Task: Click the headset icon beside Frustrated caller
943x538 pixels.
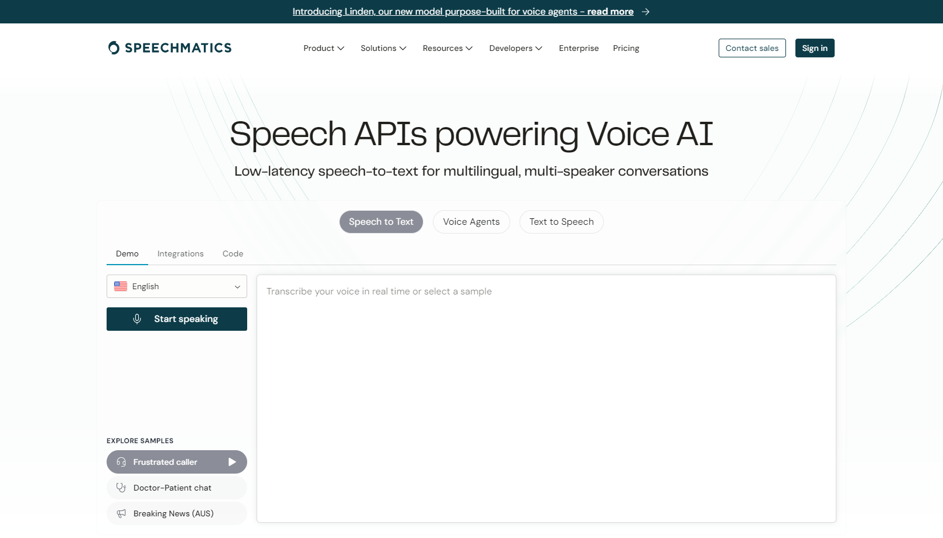Action: coord(121,462)
